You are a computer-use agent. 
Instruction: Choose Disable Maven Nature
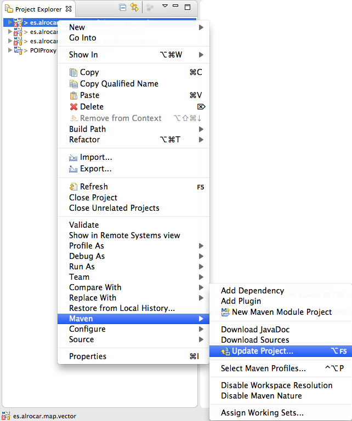pos(281,396)
